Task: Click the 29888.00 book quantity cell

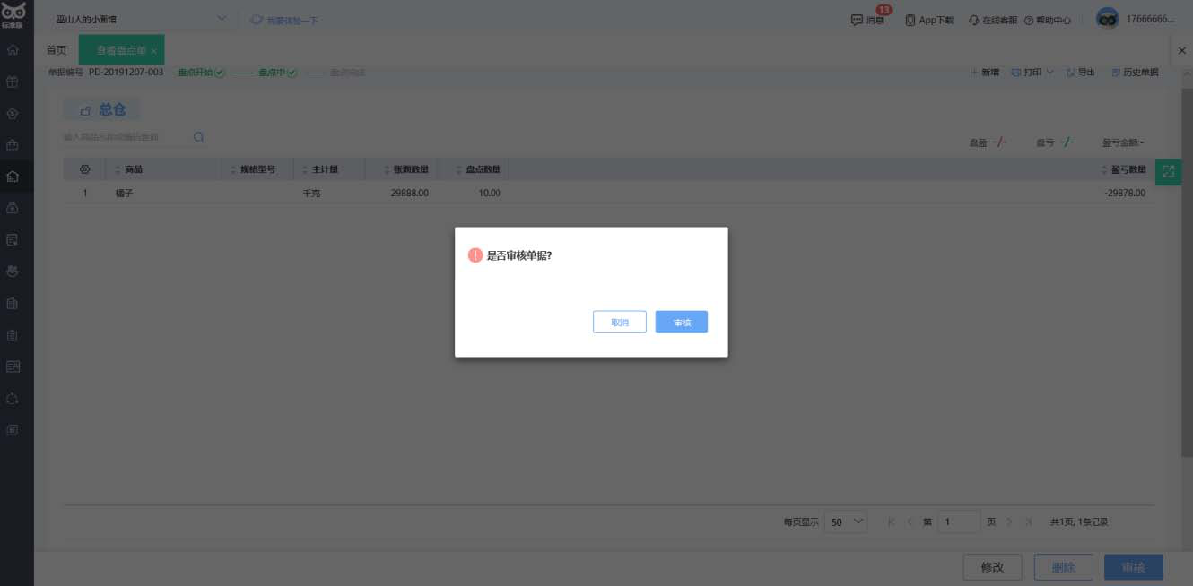Action: click(x=410, y=193)
